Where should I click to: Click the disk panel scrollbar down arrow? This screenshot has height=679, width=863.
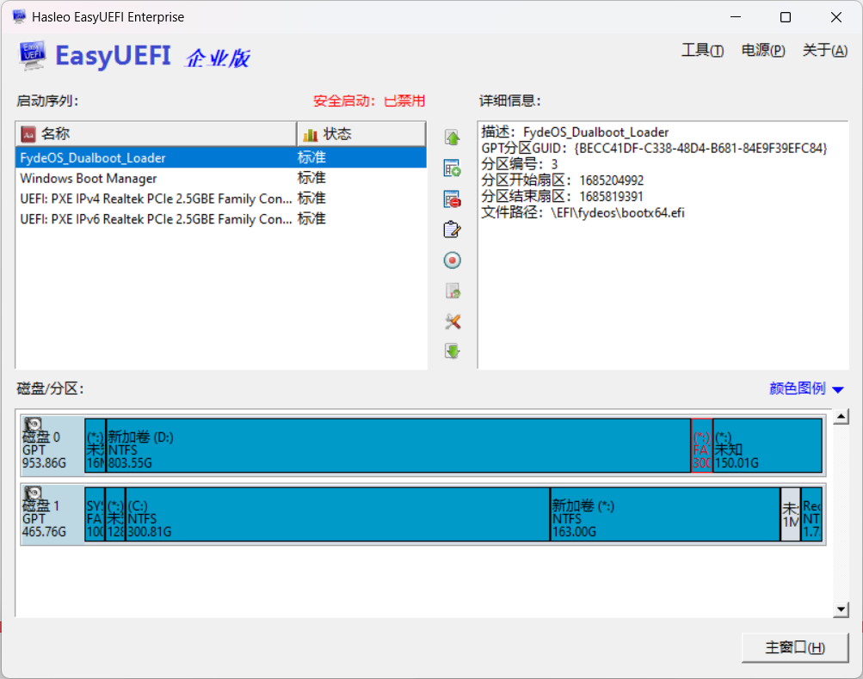[841, 609]
